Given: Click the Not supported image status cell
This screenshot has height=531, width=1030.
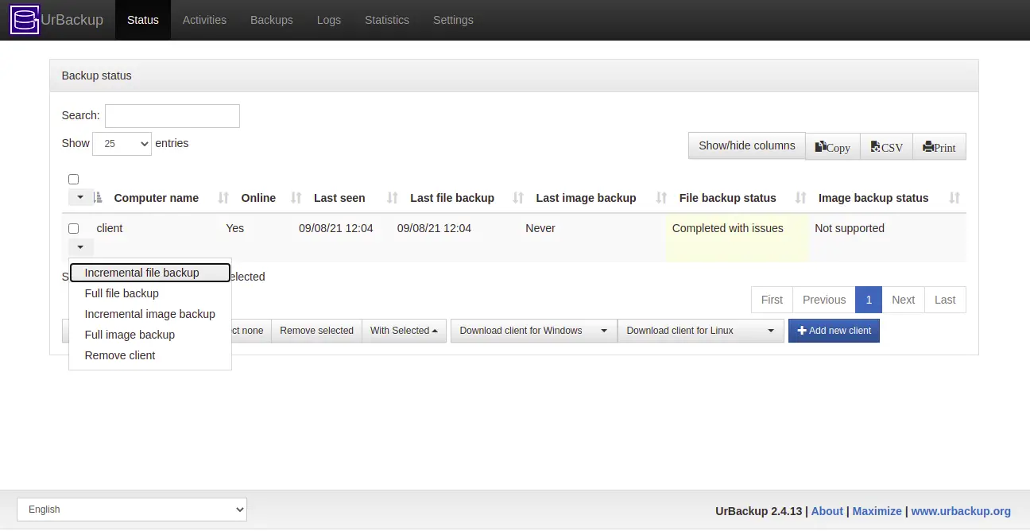Looking at the screenshot, I should click(850, 228).
